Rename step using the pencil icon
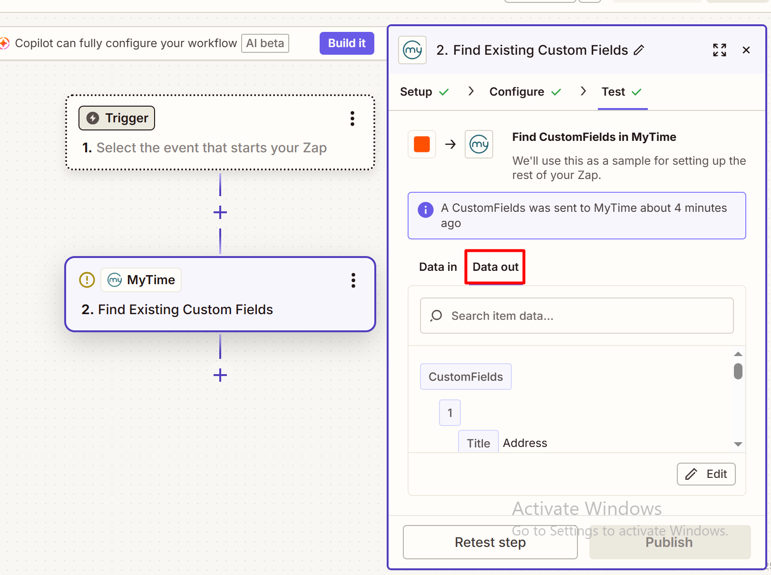 (639, 50)
